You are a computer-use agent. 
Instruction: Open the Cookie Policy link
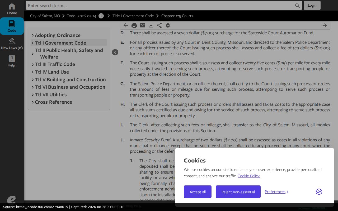pyautogui.click(x=249, y=176)
